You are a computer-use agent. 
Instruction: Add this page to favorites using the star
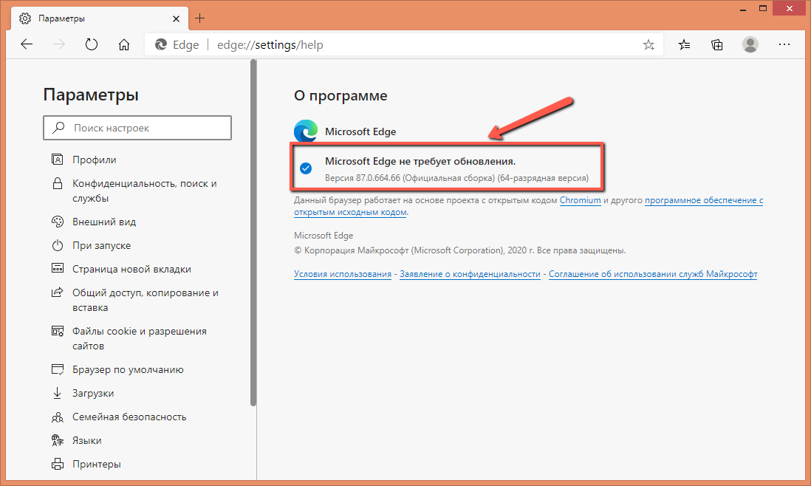coord(649,45)
